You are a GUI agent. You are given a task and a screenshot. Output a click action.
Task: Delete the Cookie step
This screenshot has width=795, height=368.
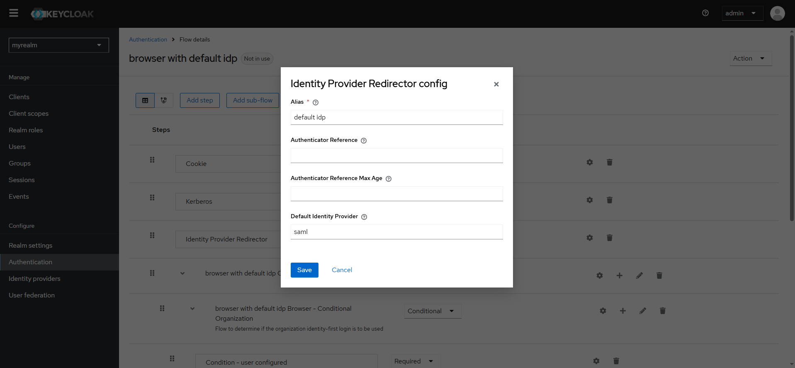610,162
